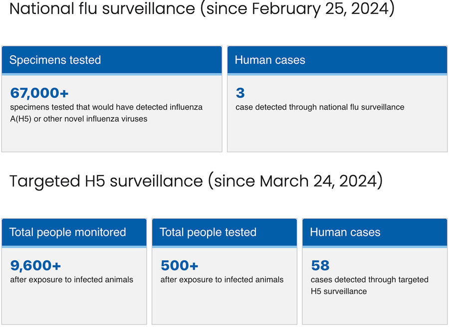Click exposure description under 500+ figure
The image size is (449, 327).
222,280
